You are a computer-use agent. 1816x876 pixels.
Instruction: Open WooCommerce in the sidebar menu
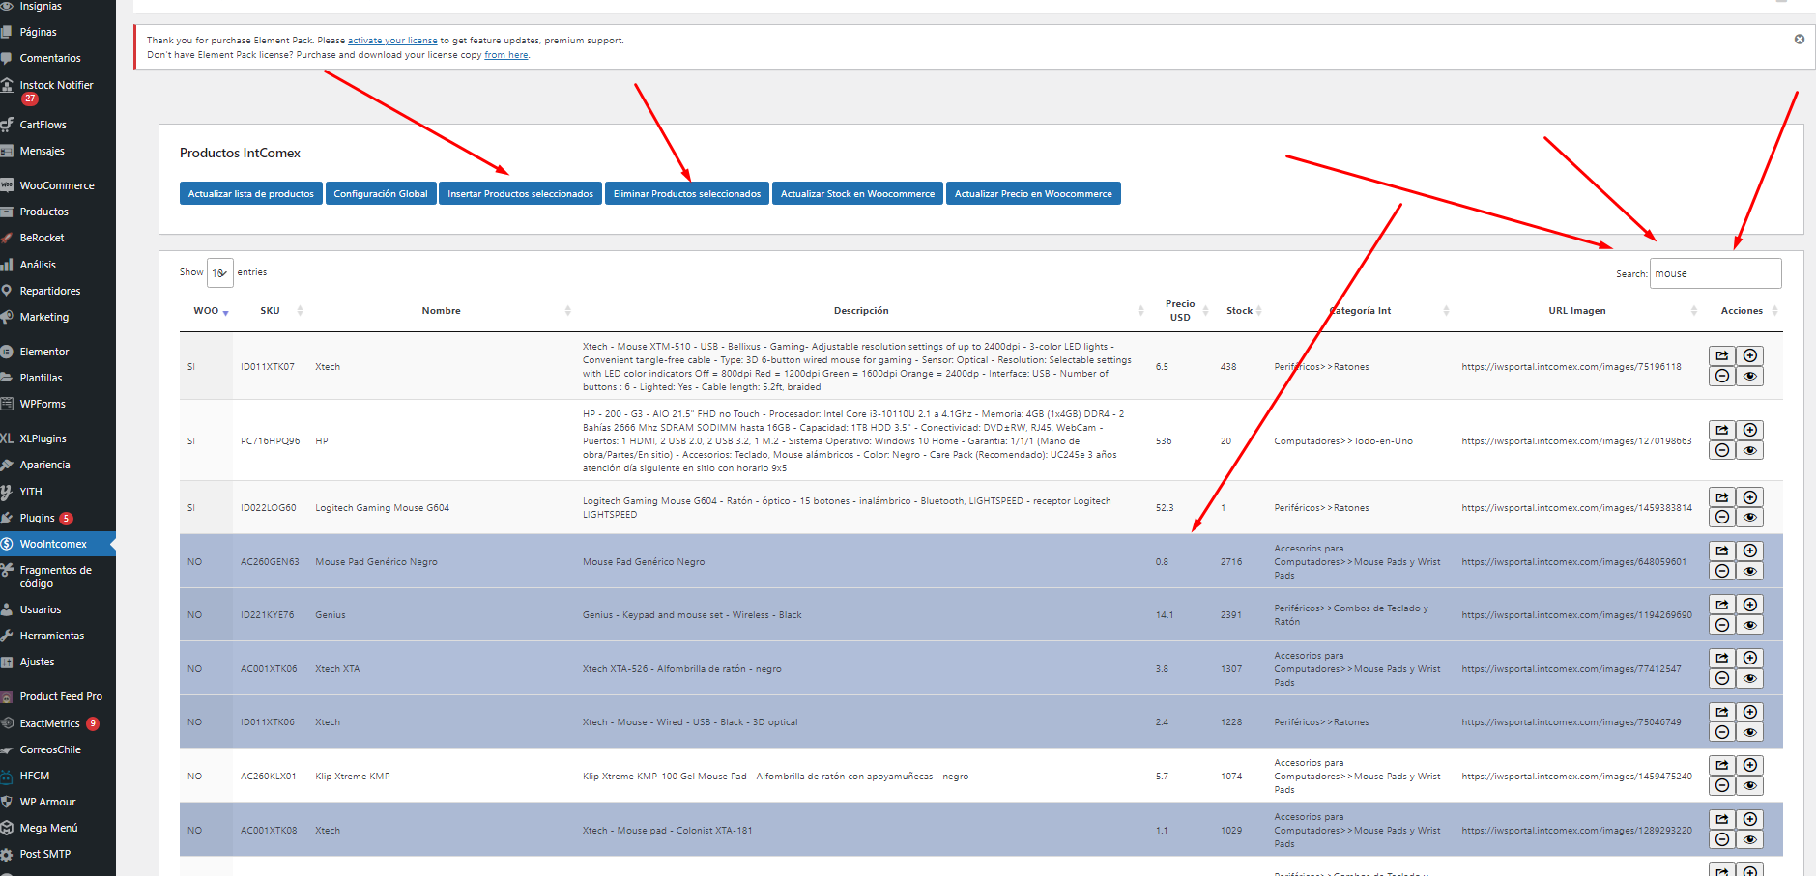57,185
